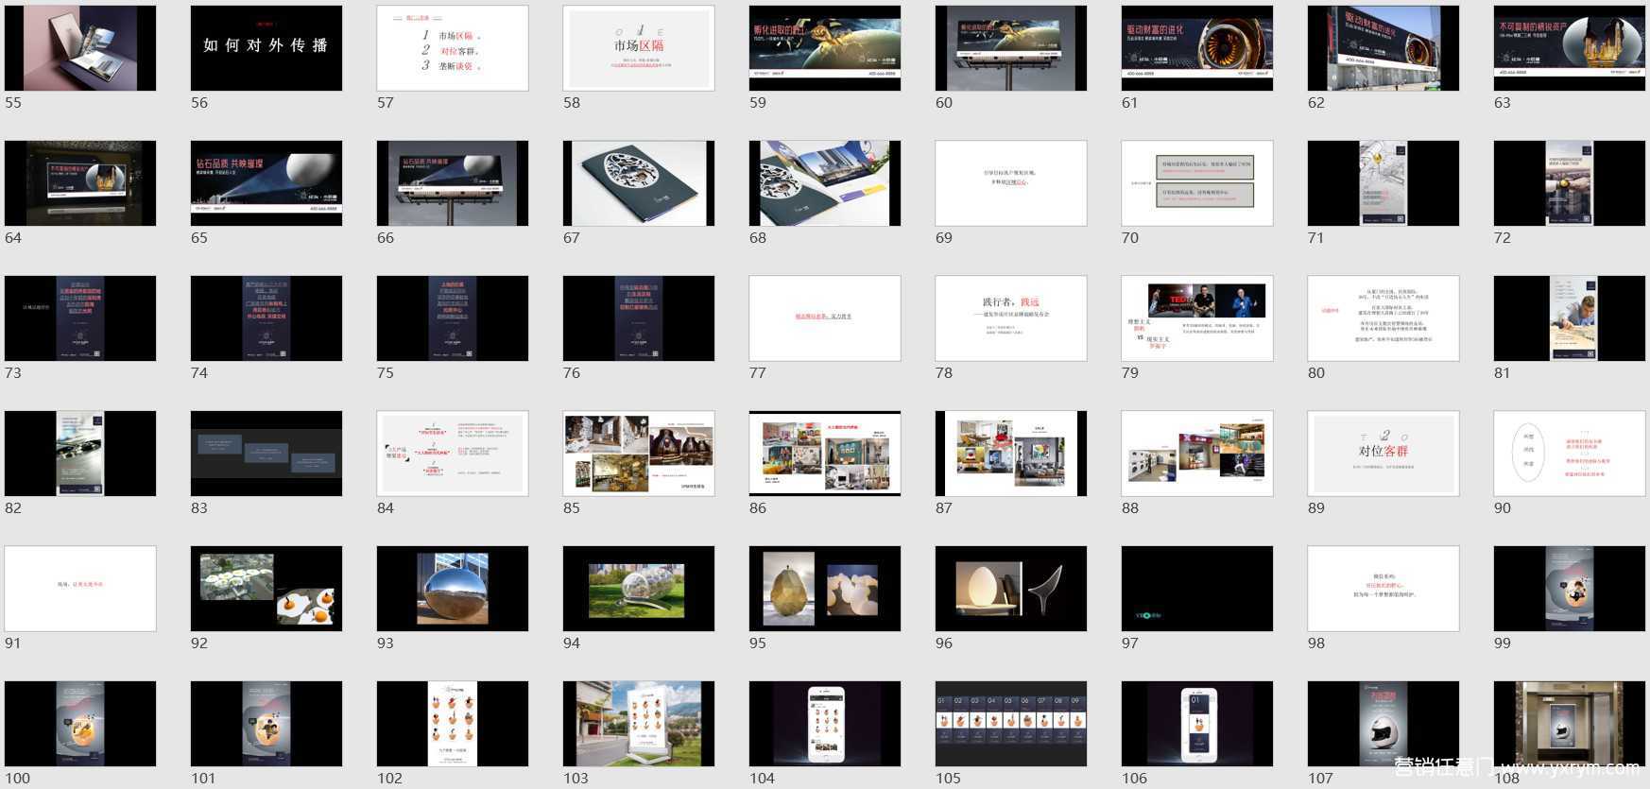Select slide 95 golden pear thumbnail

[825, 589]
